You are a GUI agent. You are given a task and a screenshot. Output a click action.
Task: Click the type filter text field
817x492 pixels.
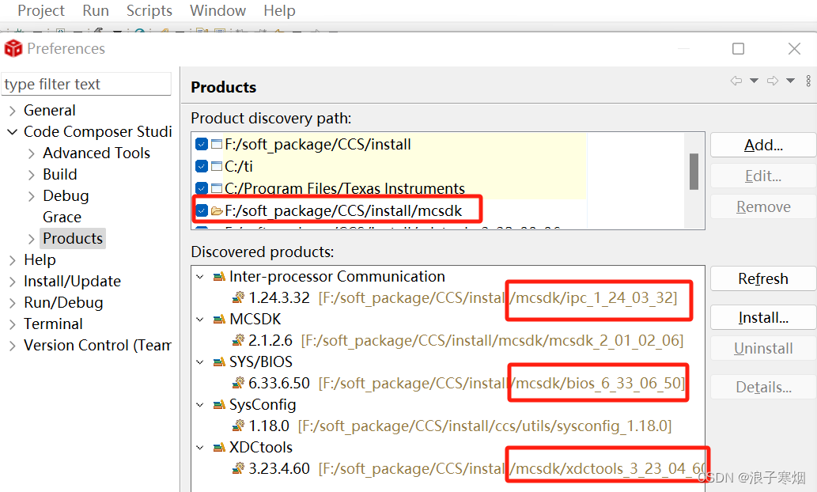tap(86, 84)
